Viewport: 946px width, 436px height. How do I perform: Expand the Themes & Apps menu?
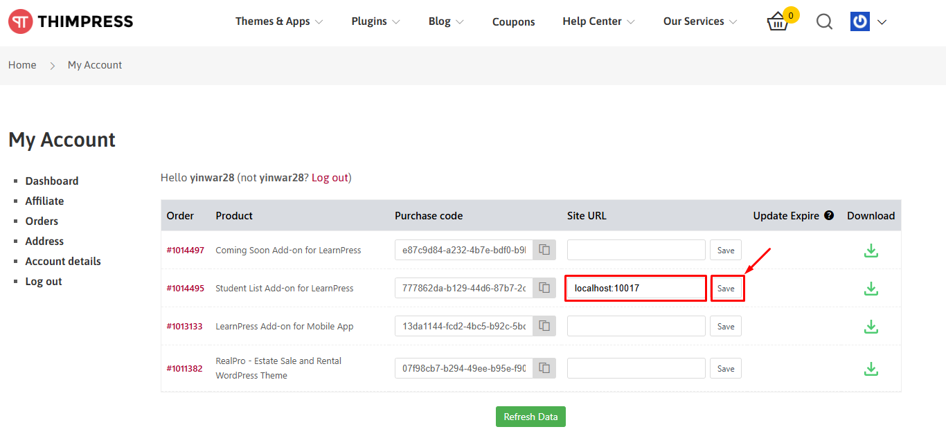pos(279,21)
